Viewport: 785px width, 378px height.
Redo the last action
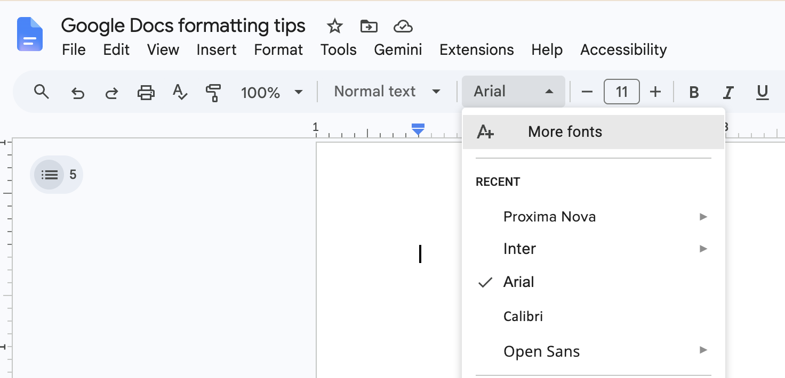pyautogui.click(x=111, y=93)
